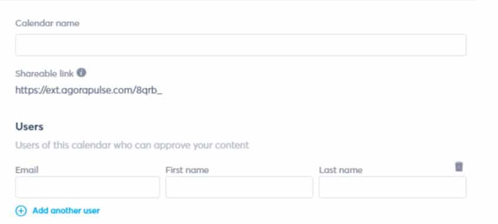
Task: Delete the user row with trash icon
Action: tap(458, 167)
